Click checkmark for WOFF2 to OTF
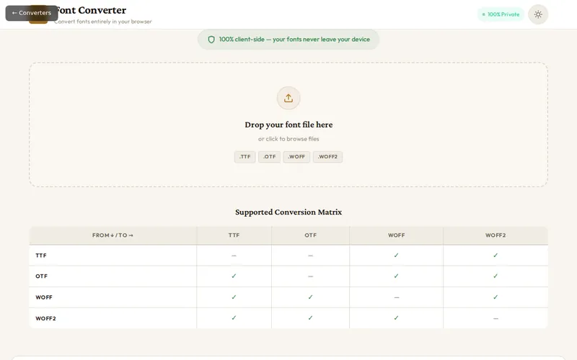Screen dimensions: 577x360 [311, 318]
